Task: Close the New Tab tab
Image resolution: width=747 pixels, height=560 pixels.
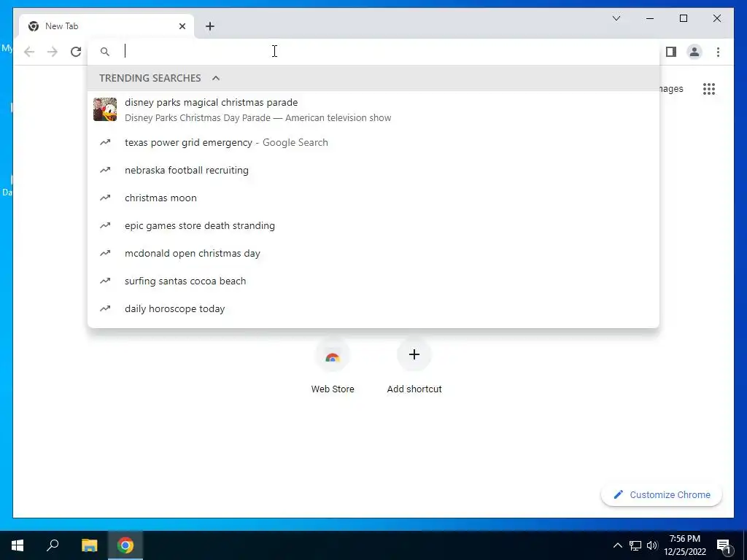Action: click(182, 27)
